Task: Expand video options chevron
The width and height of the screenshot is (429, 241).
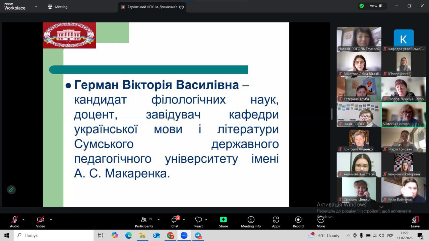Action: (x=51, y=220)
